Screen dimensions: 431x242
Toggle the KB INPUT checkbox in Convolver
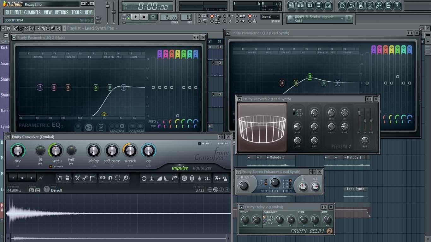(199, 143)
